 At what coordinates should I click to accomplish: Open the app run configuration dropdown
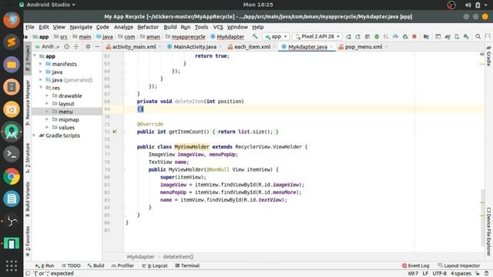pos(276,37)
